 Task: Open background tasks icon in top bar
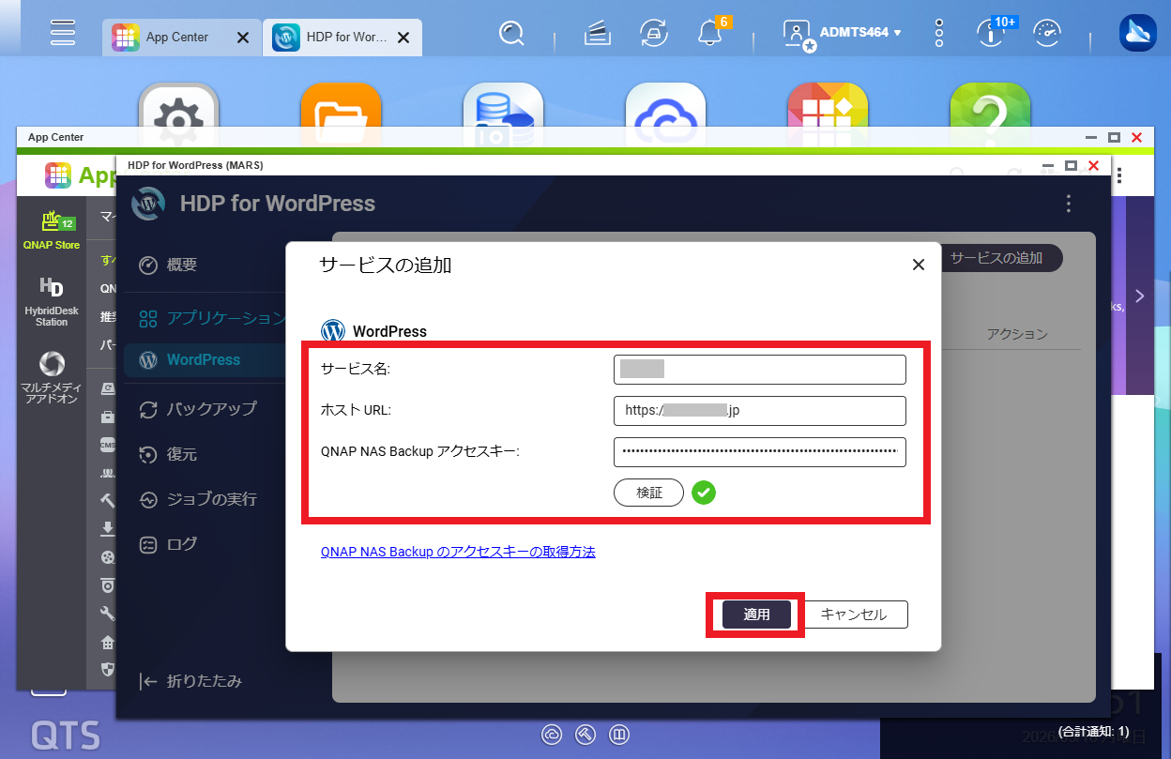[598, 34]
